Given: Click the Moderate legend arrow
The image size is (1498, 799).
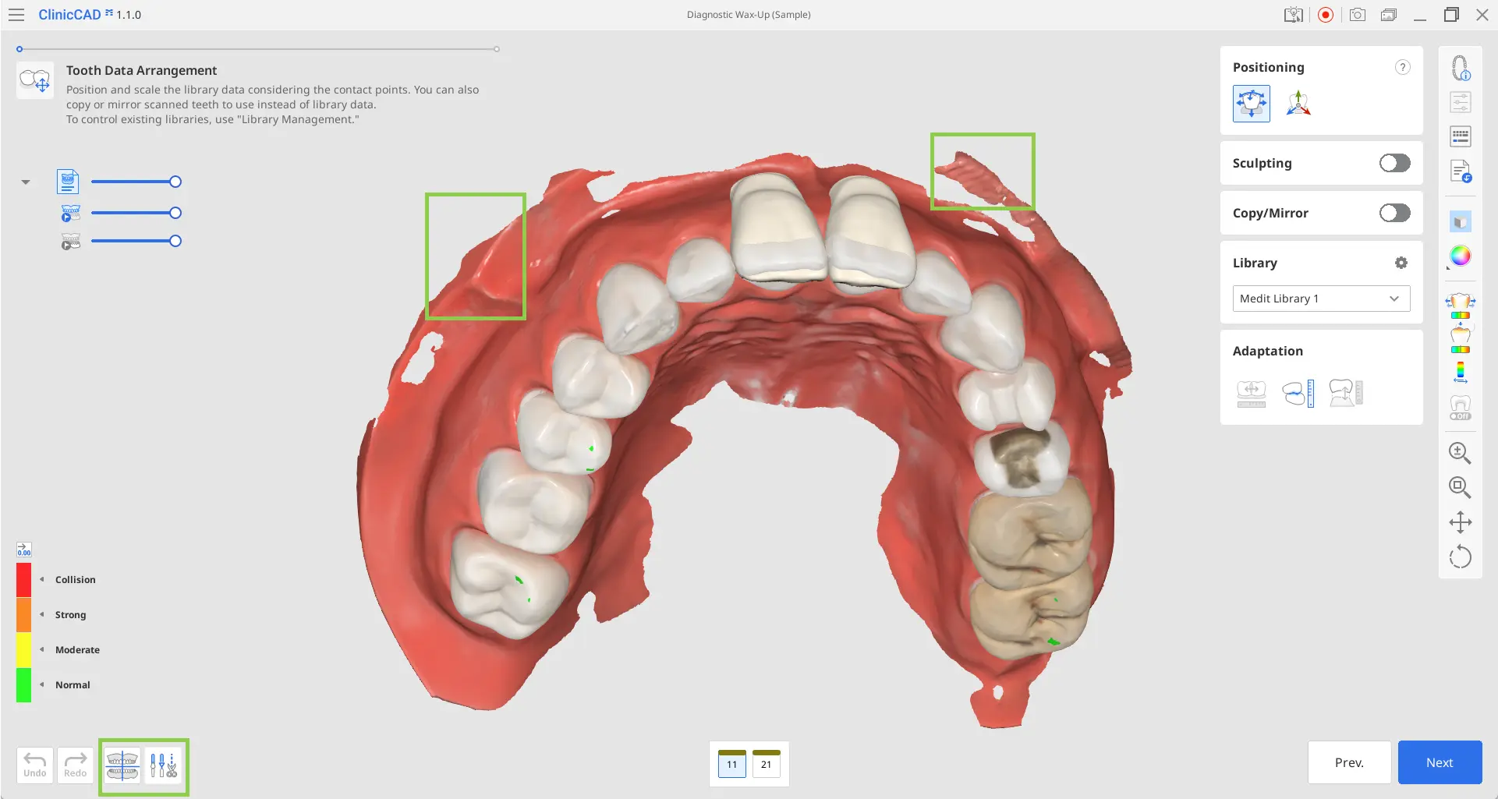Looking at the screenshot, I should point(42,649).
